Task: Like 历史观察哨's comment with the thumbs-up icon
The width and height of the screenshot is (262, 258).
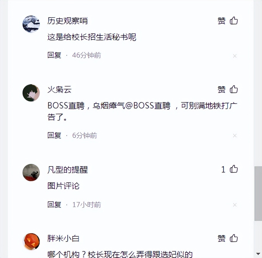Action: tap(234, 20)
